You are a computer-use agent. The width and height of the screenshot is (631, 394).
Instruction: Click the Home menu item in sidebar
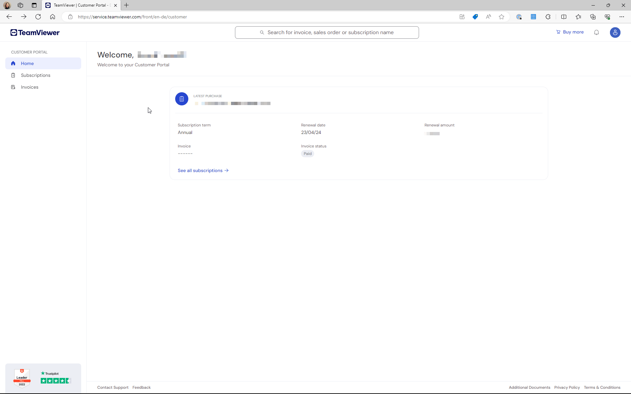(x=44, y=63)
